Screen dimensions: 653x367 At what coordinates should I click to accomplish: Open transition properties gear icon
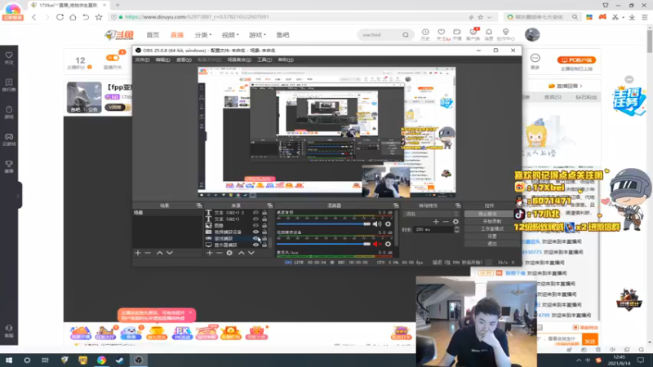pyautogui.click(x=455, y=222)
